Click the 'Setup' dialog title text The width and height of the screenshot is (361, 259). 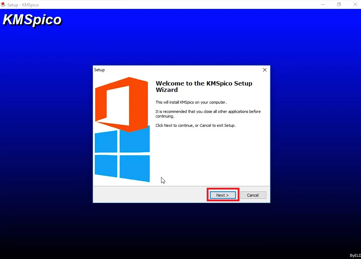click(99, 70)
